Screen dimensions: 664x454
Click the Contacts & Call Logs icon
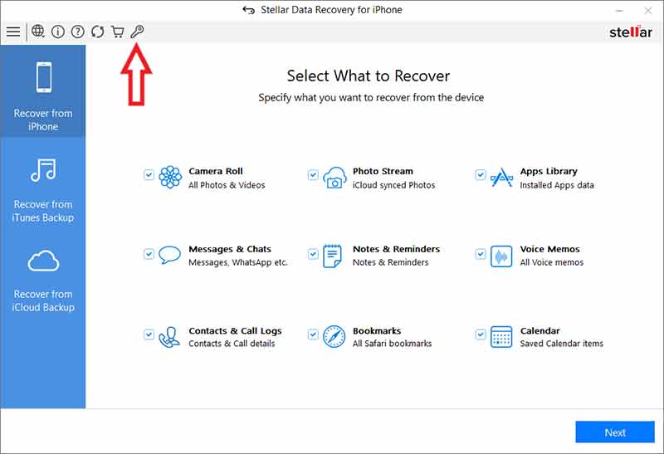pos(169,336)
